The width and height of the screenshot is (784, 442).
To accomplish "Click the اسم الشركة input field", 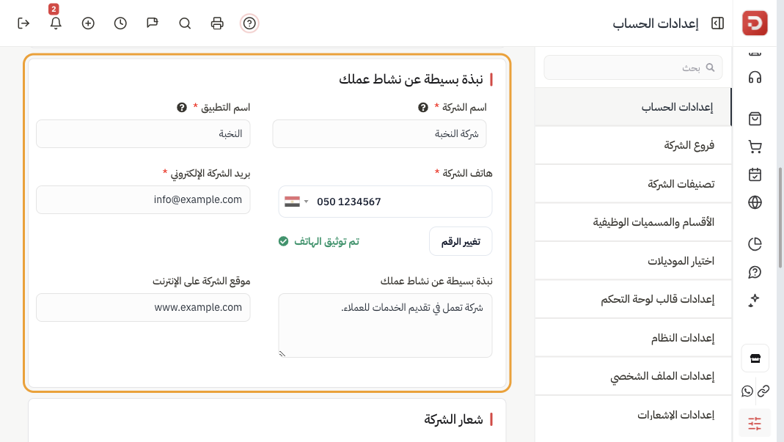I will [x=379, y=134].
